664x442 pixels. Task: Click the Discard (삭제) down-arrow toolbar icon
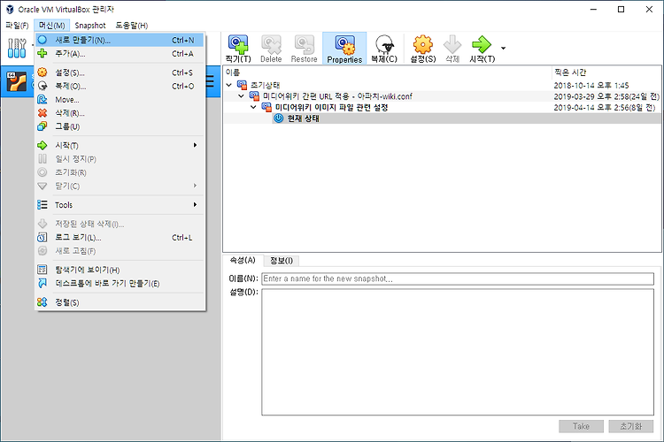pos(452,49)
